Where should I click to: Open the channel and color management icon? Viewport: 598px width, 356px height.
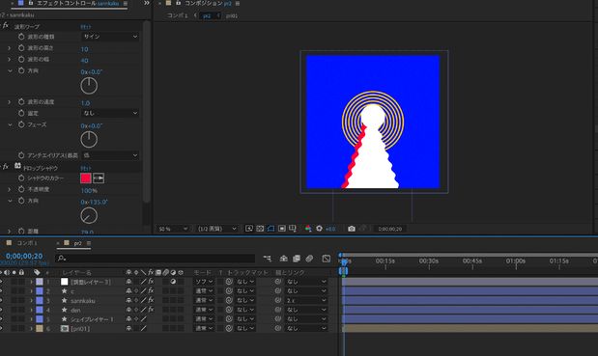308,229
